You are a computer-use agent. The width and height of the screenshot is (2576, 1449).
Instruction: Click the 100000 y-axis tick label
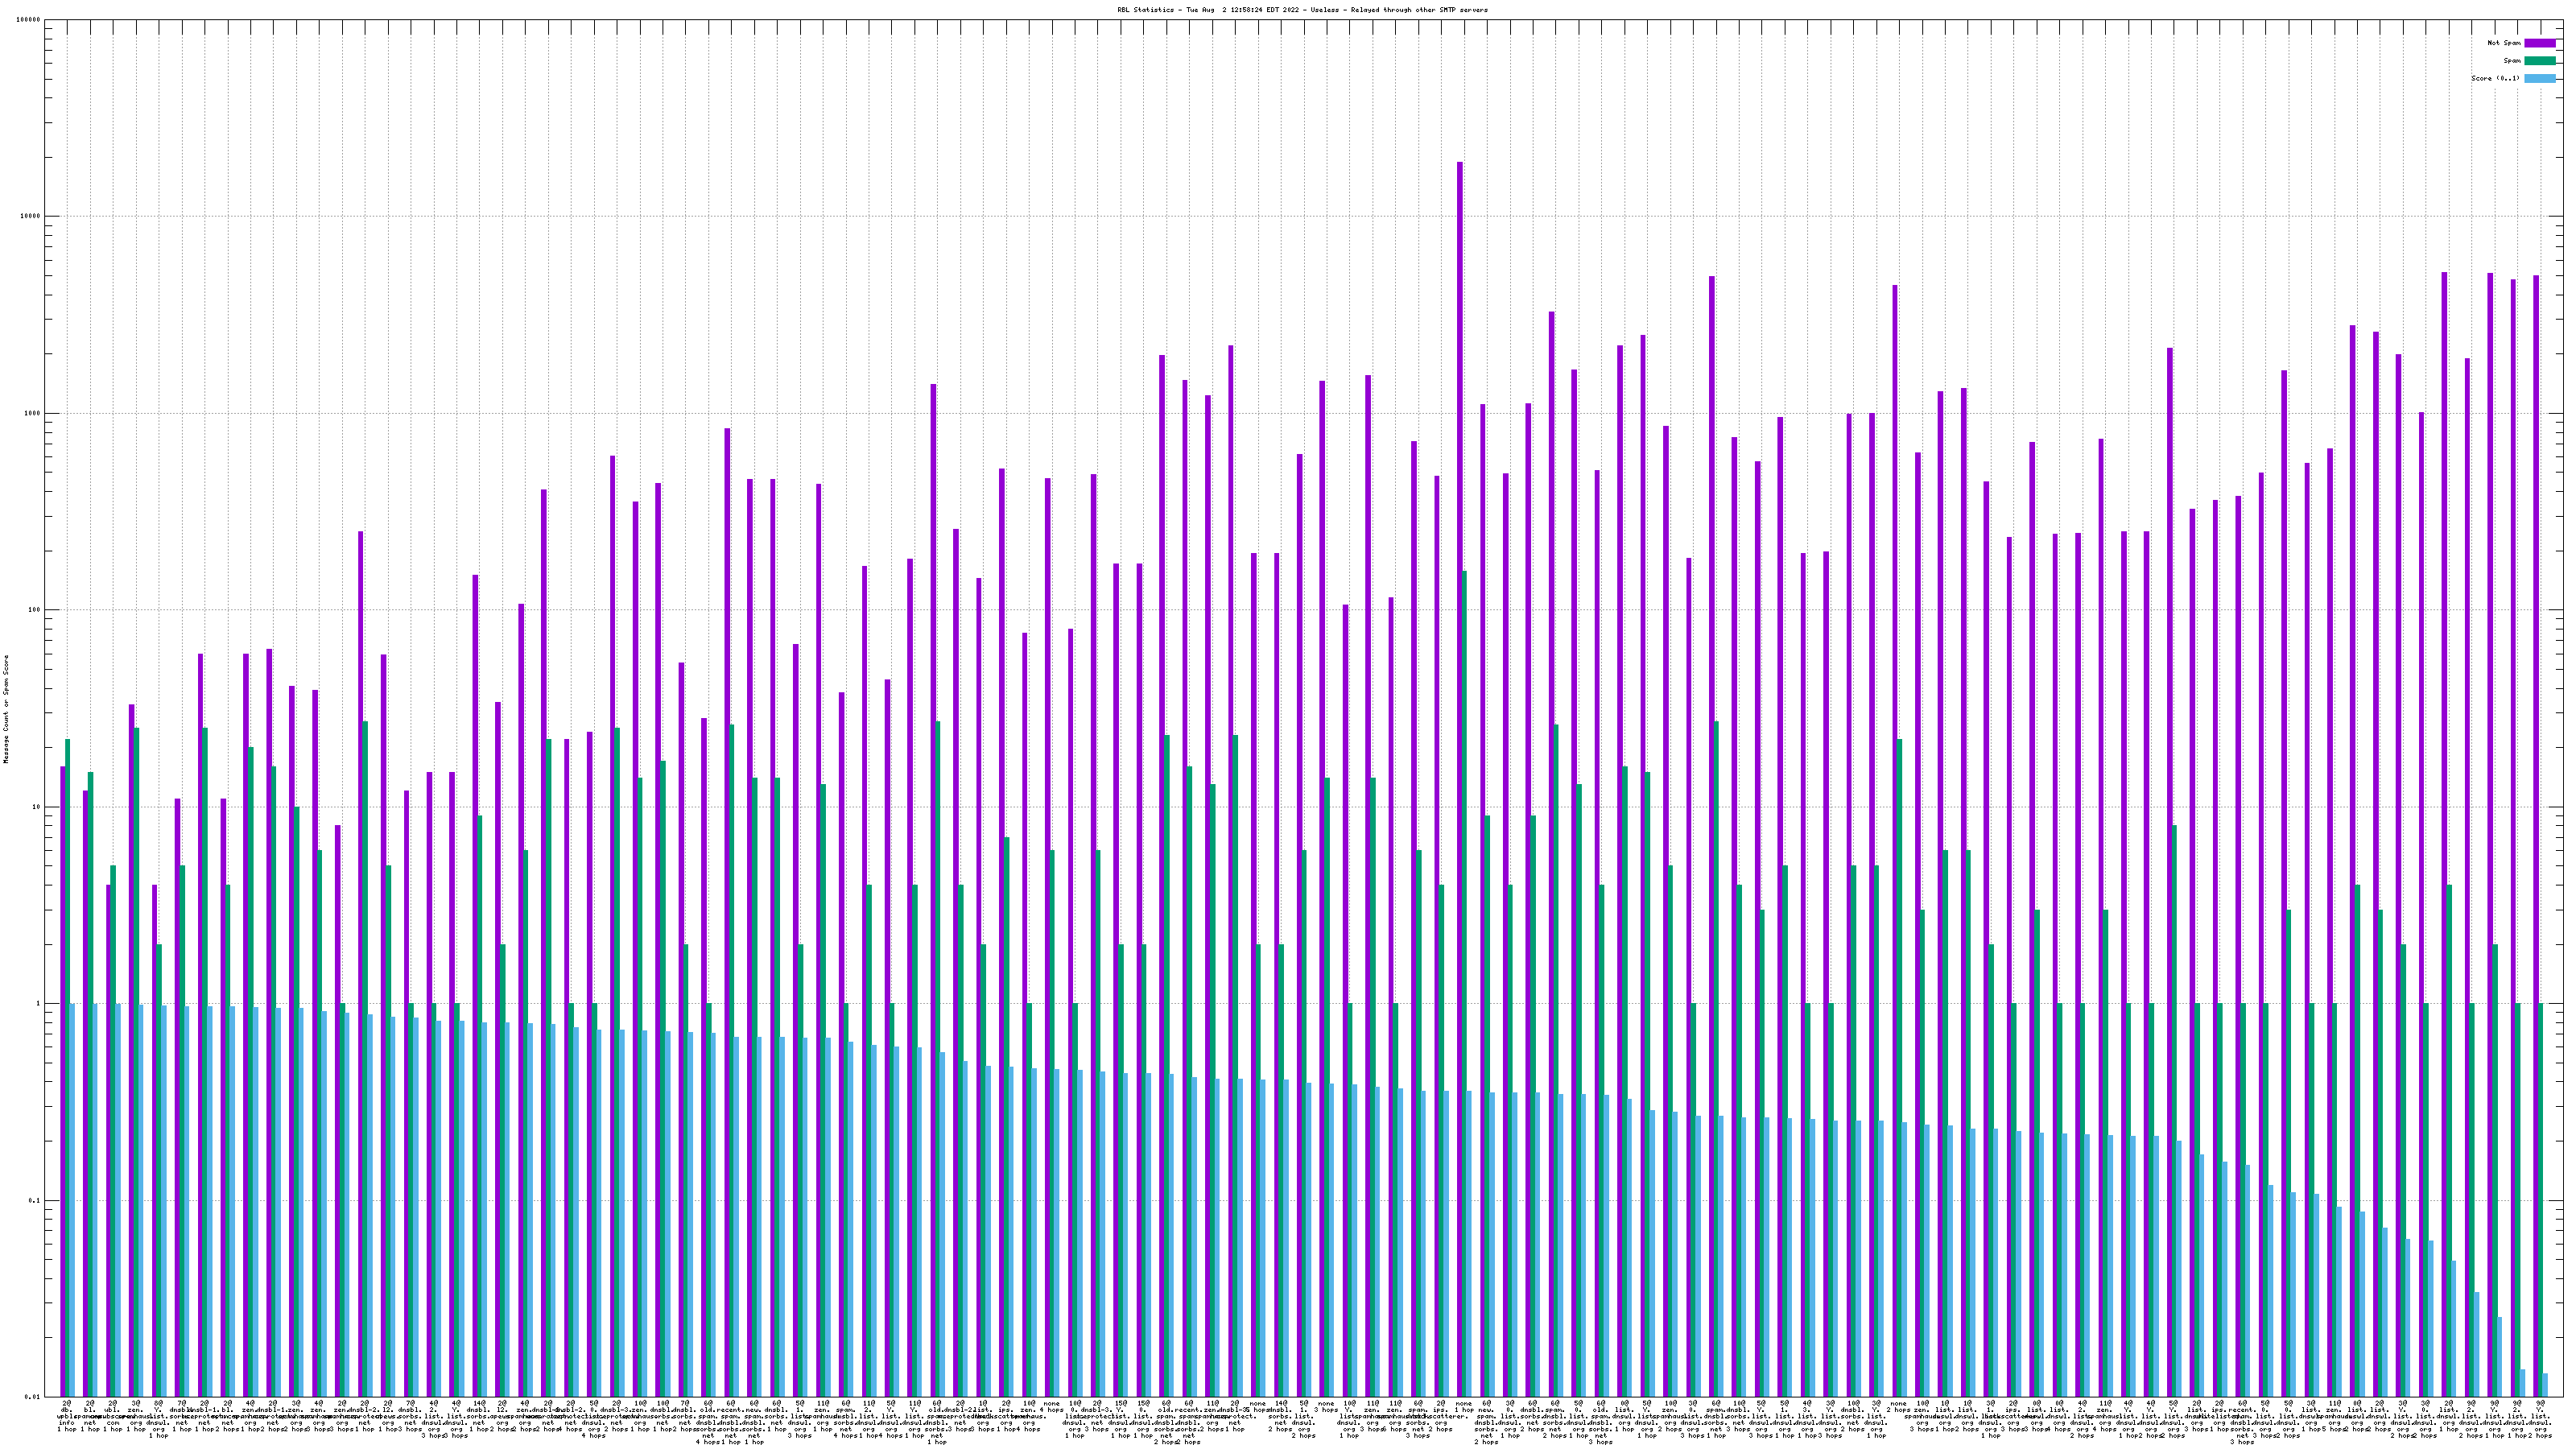29,20
